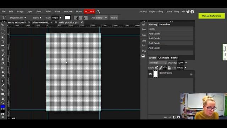The height and width of the screenshot is (128, 227).
Task: Select the Hand tool
Action: [x=2, y=99]
